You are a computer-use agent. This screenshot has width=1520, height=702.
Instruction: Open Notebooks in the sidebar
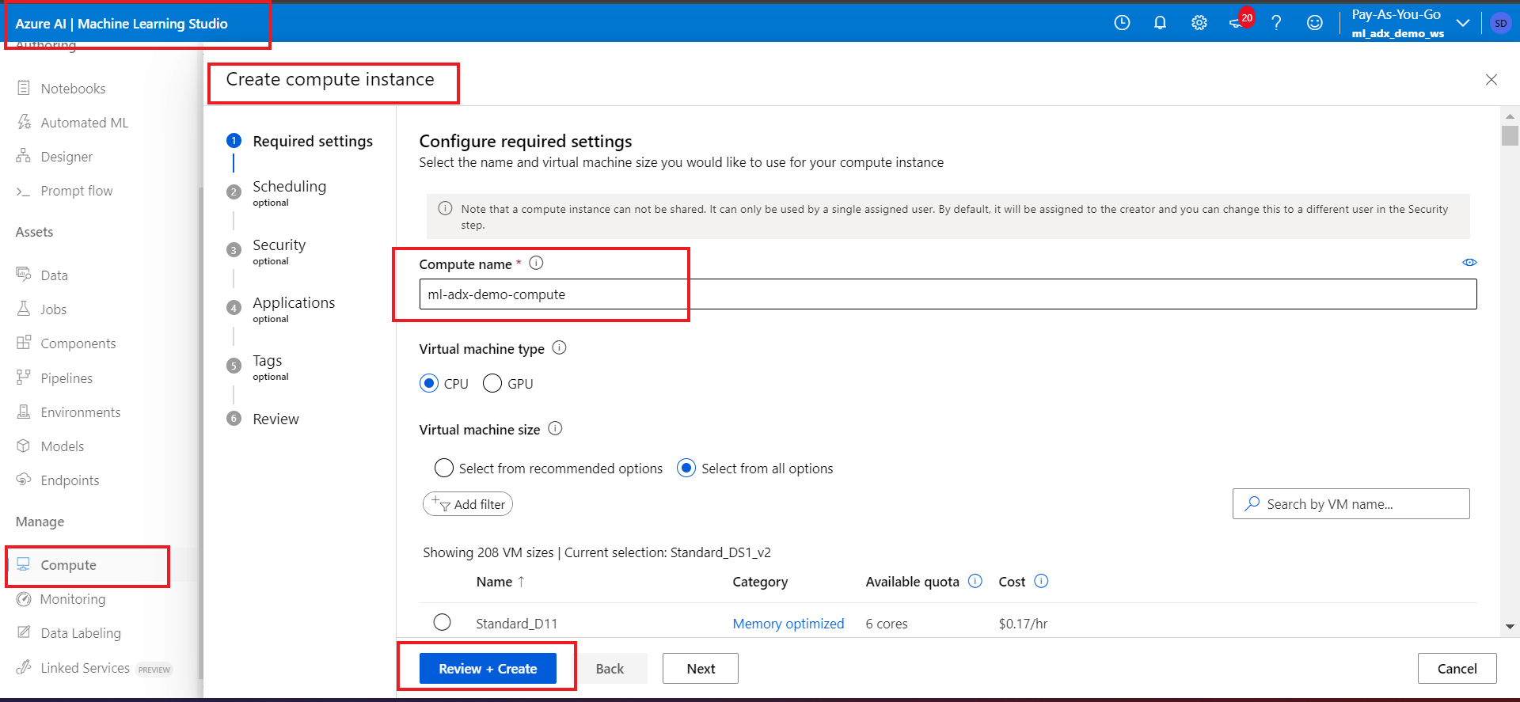coord(73,89)
